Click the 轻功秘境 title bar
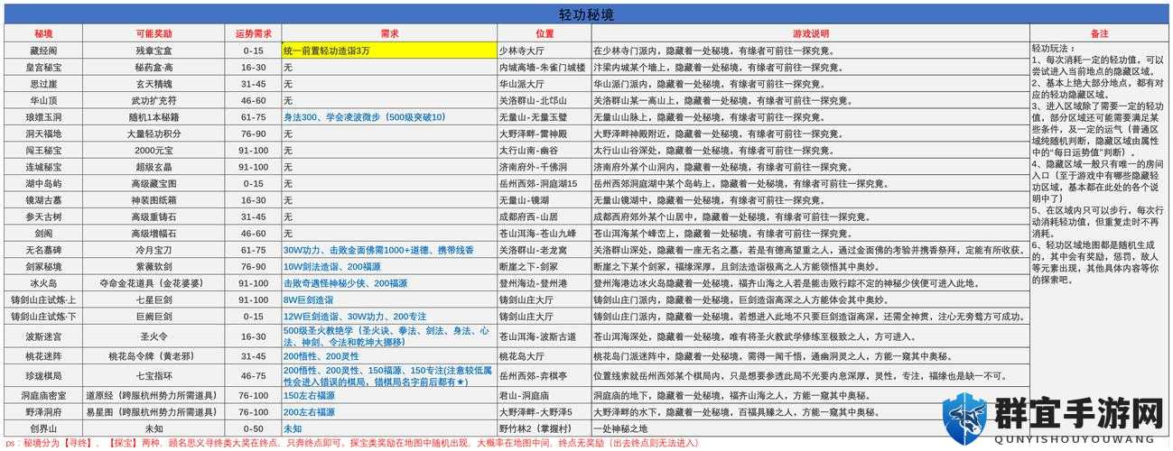Image resolution: width=1173 pixels, height=451 pixels. pyautogui.click(x=586, y=15)
